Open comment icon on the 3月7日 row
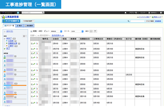 tap(37, 89)
